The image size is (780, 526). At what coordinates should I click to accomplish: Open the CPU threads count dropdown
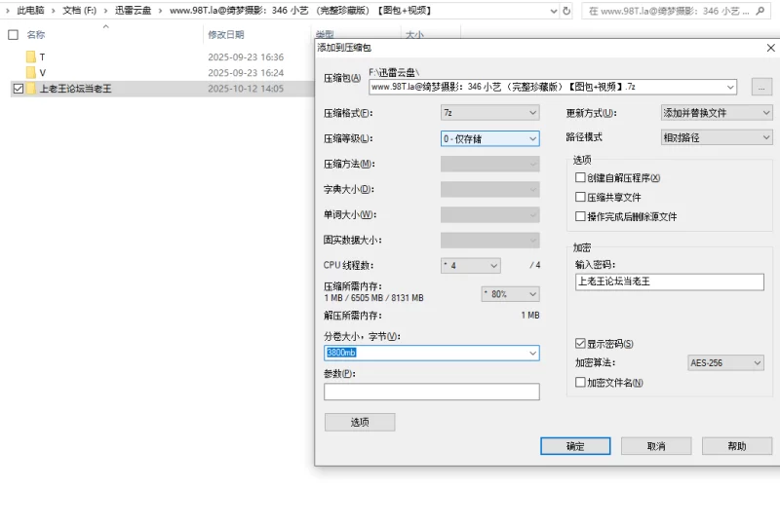pyautogui.click(x=470, y=265)
